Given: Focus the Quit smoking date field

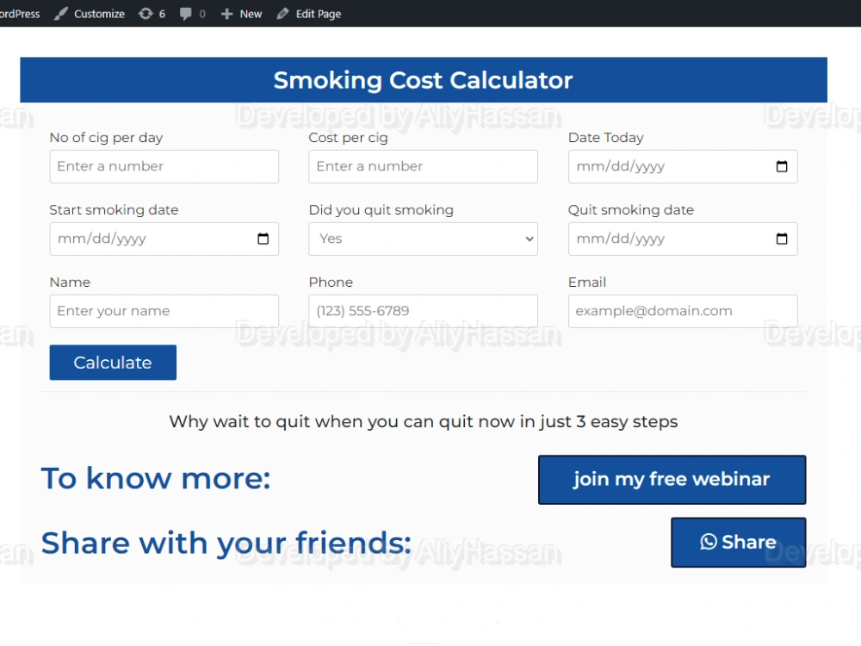Looking at the screenshot, I should pos(683,239).
